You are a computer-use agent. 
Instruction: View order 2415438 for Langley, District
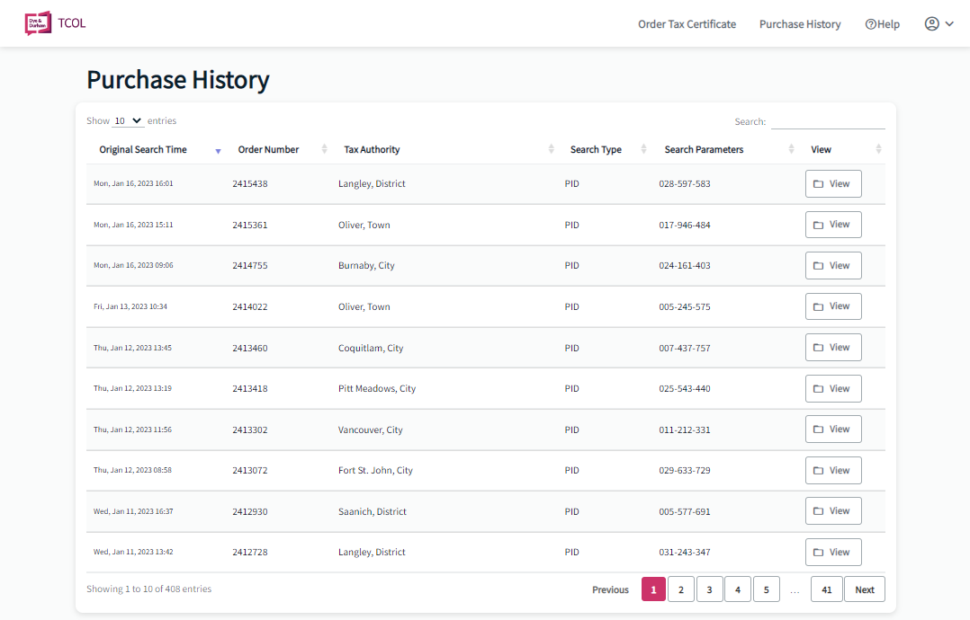pos(832,184)
